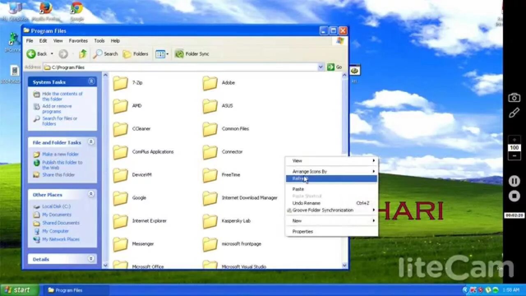Image resolution: width=526 pixels, height=296 pixels.
Task: Collapse the File and Folder Tasks panel
Action: click(91, 142)
